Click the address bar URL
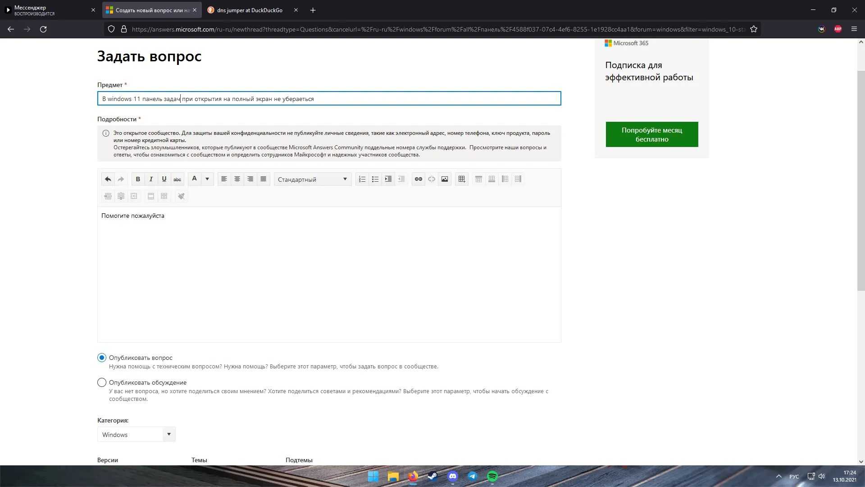This screenshot has height=487, width=865. [x=438, y=29]
